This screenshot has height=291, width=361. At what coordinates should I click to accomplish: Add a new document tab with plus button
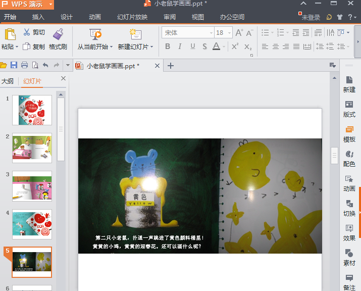tap(171, 66)
